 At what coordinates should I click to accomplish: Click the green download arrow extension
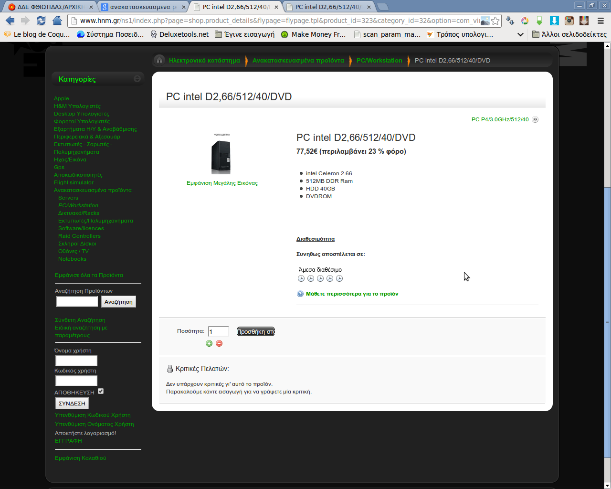point(539,21)
